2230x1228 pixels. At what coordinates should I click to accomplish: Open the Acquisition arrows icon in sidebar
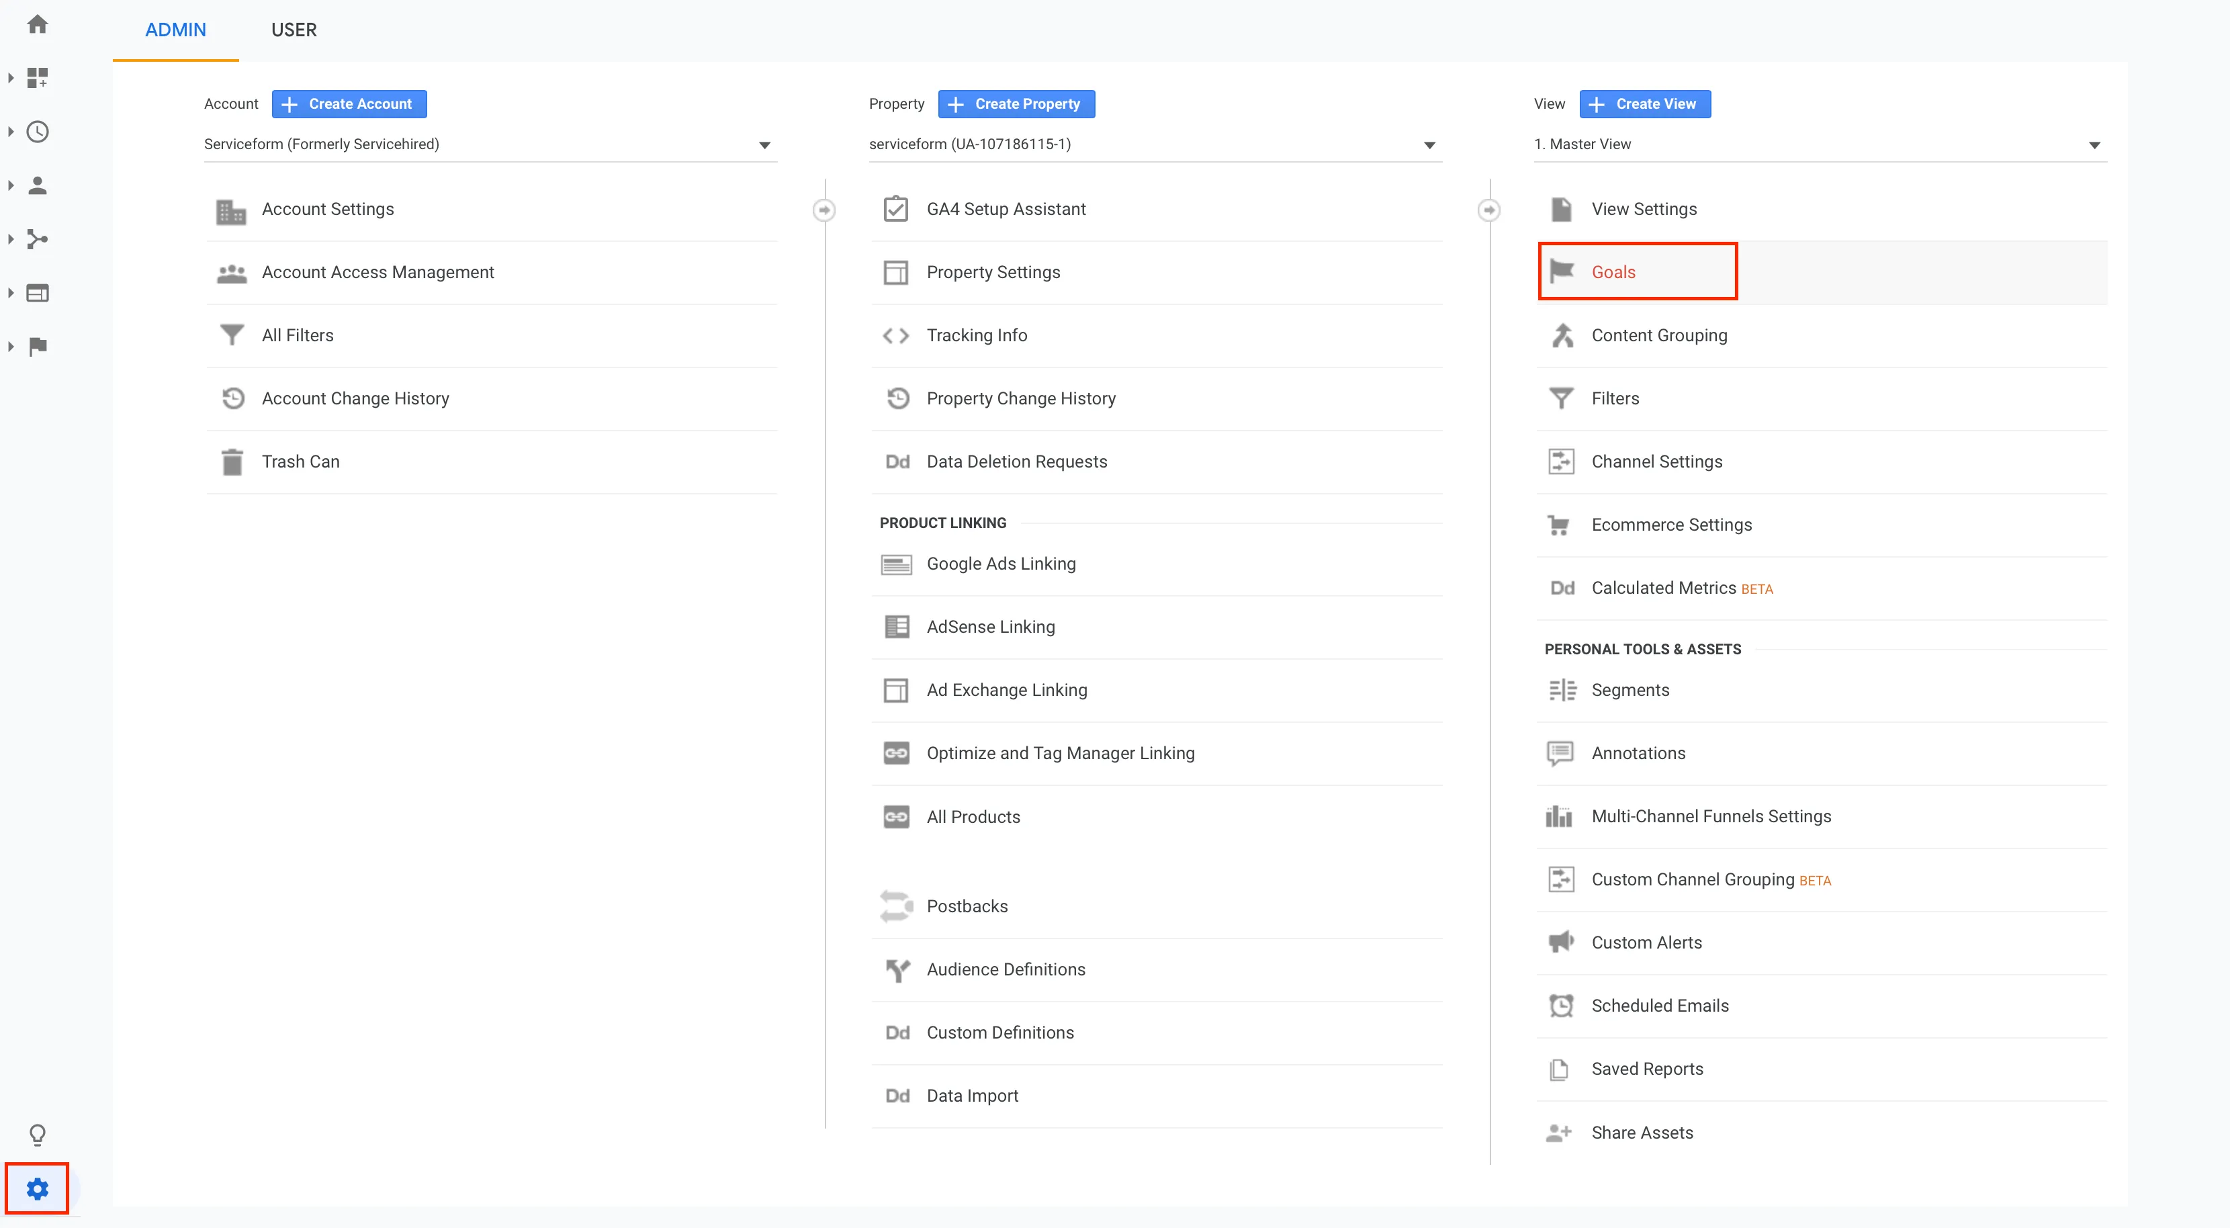point(37,239)
